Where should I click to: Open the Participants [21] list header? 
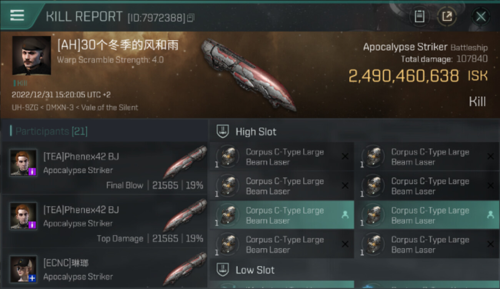click(49, 131)
